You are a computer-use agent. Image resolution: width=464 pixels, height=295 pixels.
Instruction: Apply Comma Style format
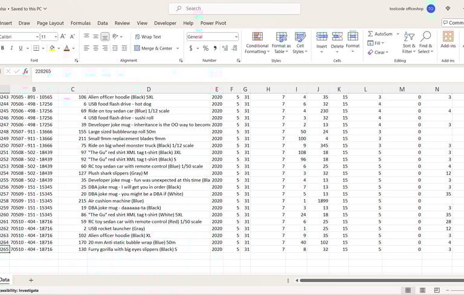coord(215,48)
